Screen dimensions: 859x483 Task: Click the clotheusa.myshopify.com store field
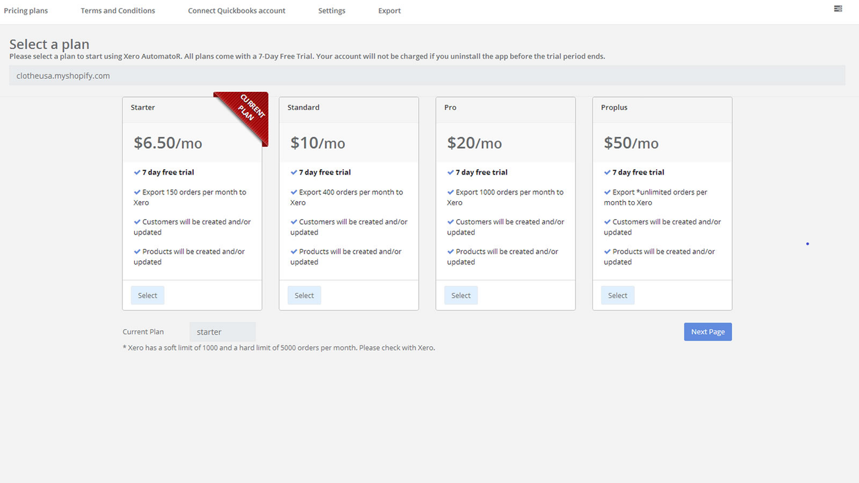tap(427, 76)
